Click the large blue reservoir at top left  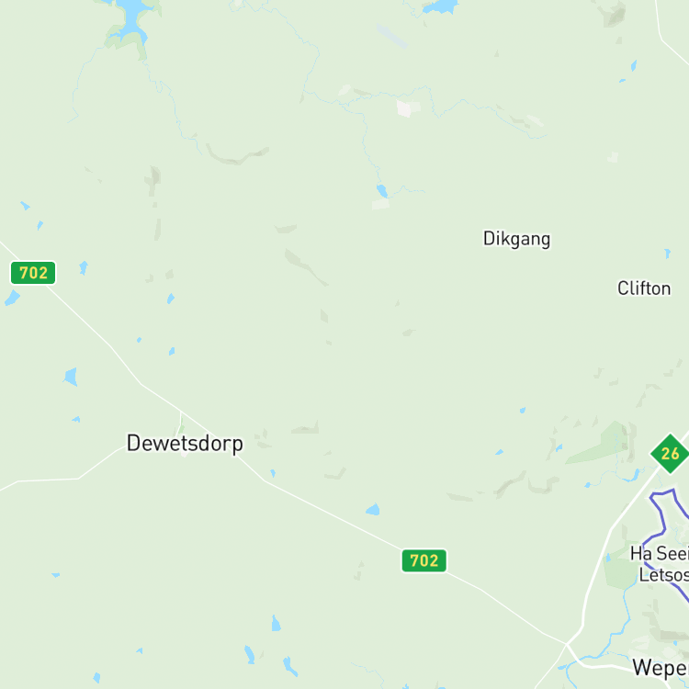132,20
